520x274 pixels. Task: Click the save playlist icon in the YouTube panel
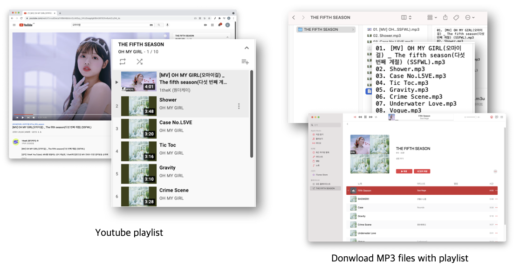click(245, 62)
